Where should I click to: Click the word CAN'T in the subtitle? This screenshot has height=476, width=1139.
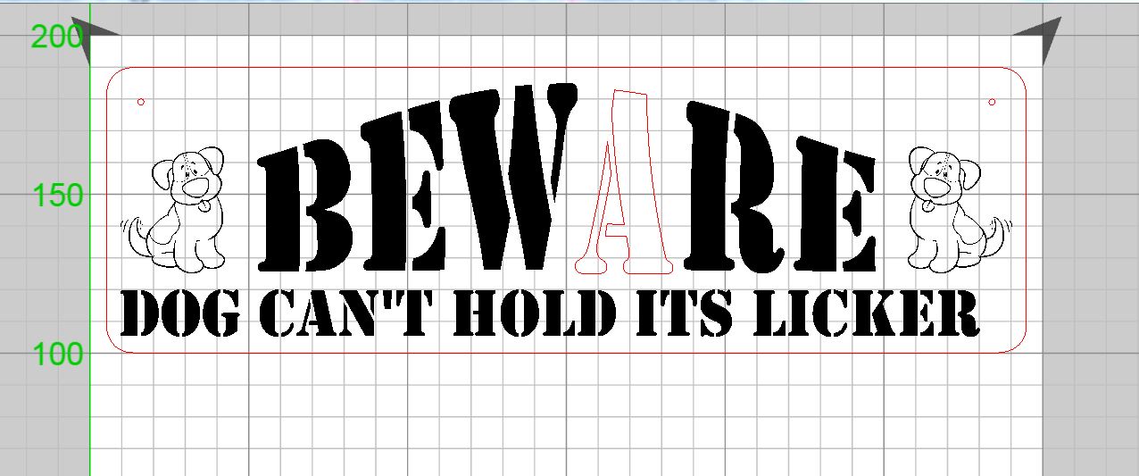347,313
